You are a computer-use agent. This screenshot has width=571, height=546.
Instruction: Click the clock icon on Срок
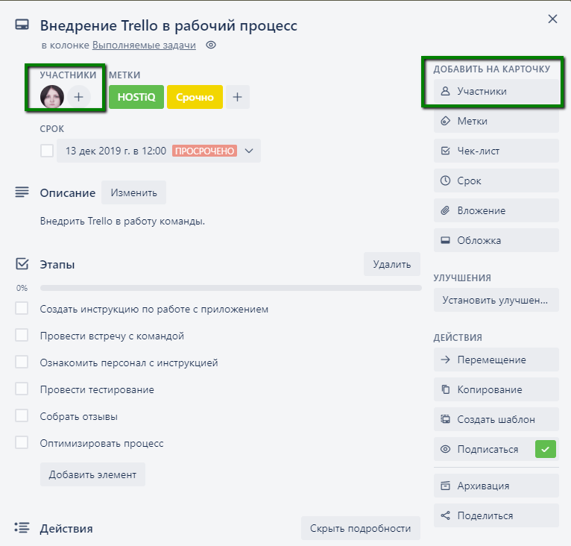[x=445, y=181]
